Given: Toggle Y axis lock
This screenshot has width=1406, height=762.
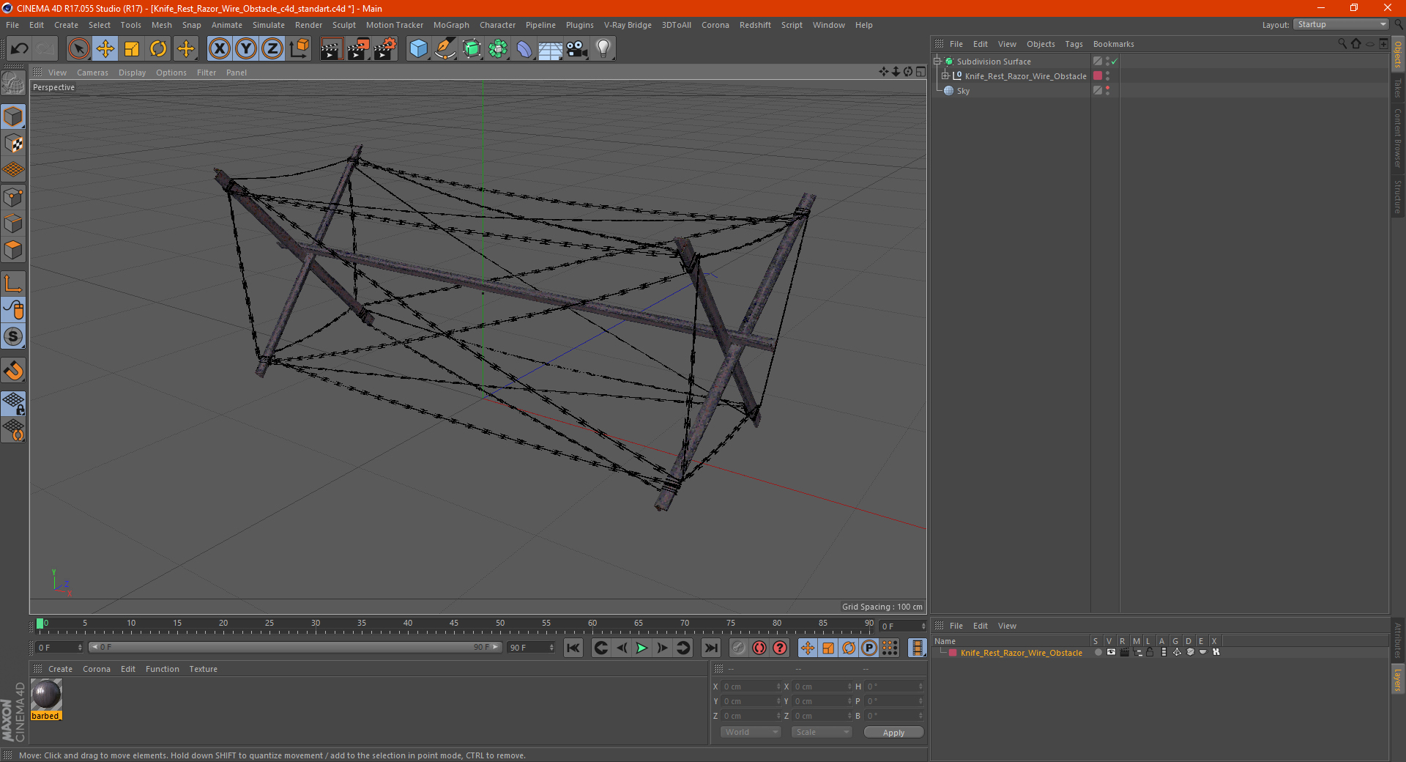Looking at the screenshot, I should click(x=246, y=49).
